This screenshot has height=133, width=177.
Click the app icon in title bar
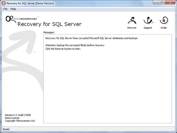pyautogui.click(x=4, y=3)
